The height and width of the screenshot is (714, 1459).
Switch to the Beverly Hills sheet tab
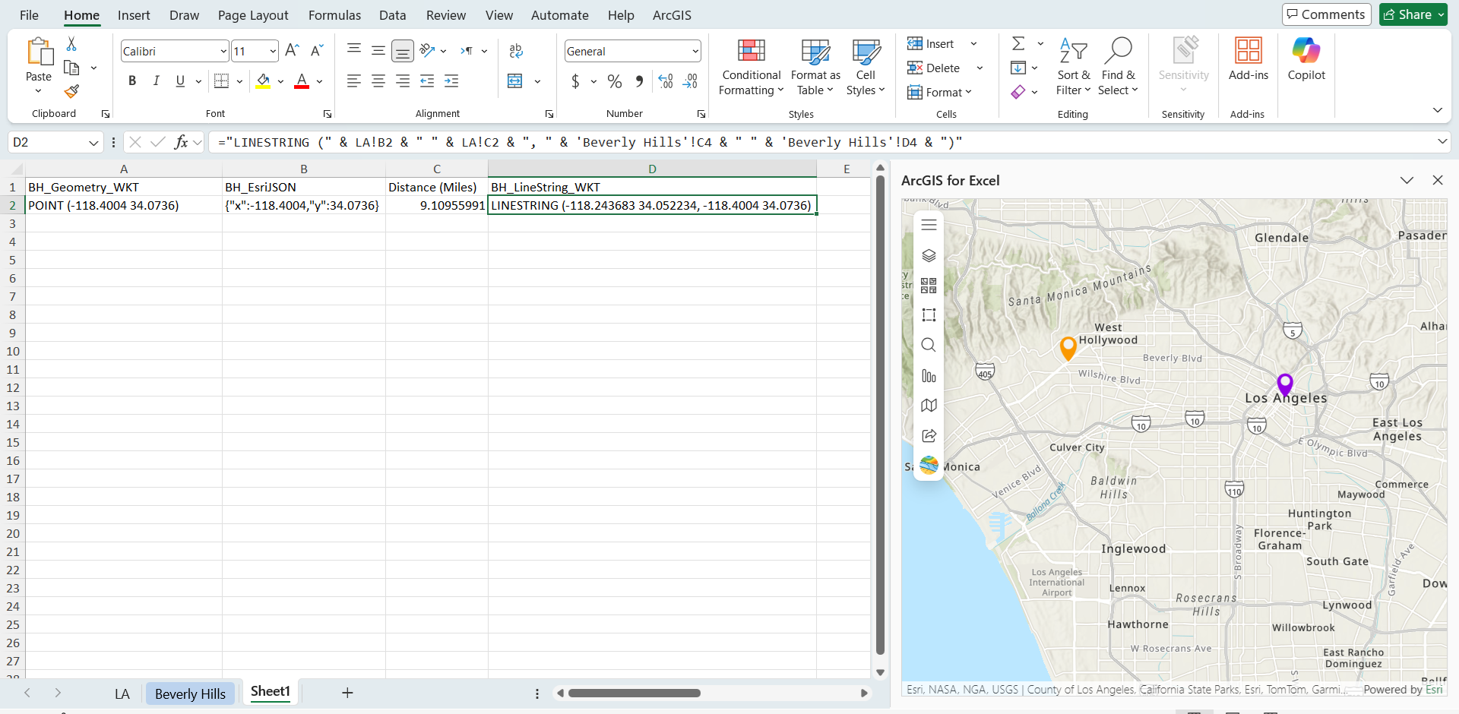(x=190, y=693)
